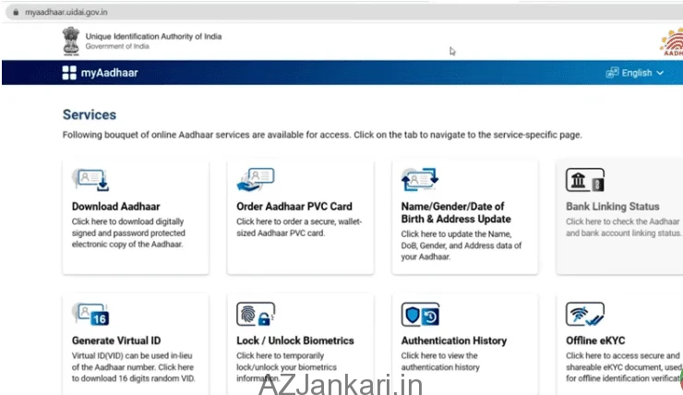Click the Bank Linking Status icon
This screenshot has width=683, height=395.
tap(585, 180)
